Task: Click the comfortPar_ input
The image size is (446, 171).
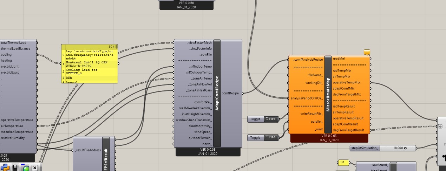Action: tap(203, 102)
